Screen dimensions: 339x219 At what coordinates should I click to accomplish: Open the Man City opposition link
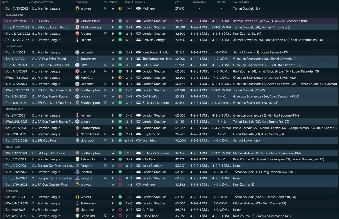point(87,78)
